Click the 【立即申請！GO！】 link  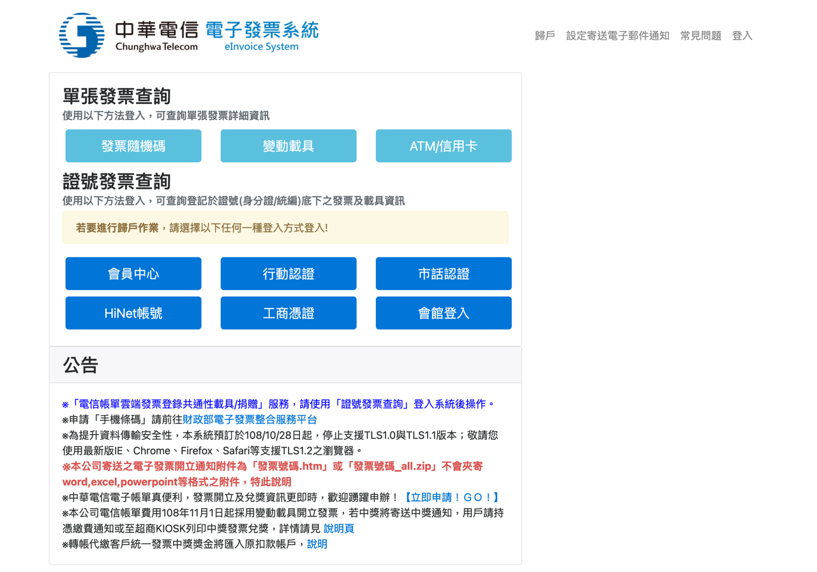pos(452,497)
